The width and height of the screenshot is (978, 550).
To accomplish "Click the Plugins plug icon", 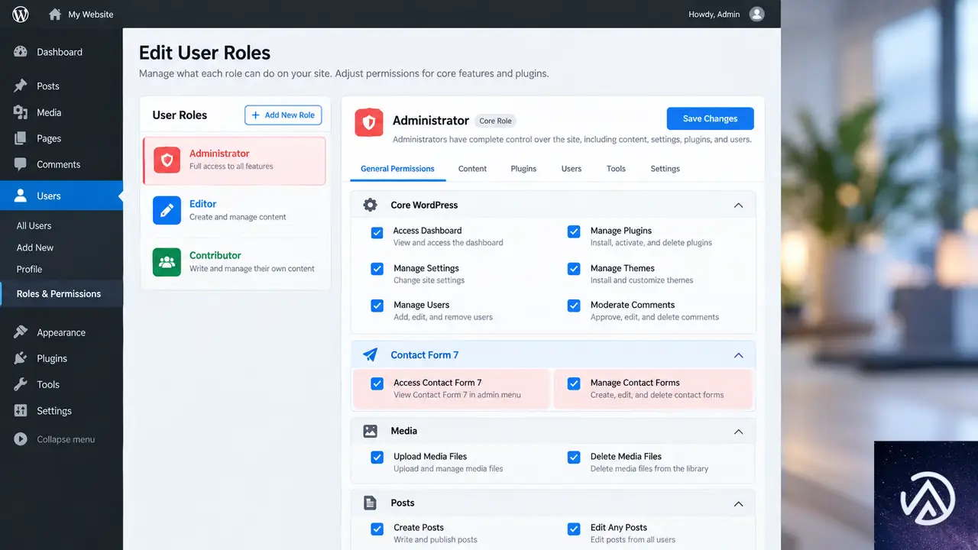I will [x=21, y=358].
